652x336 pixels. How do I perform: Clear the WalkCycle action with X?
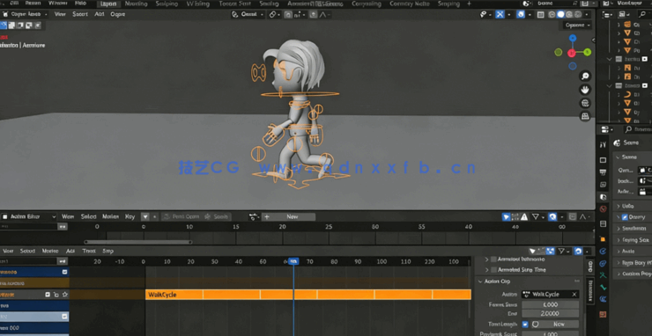pos(574,295)
